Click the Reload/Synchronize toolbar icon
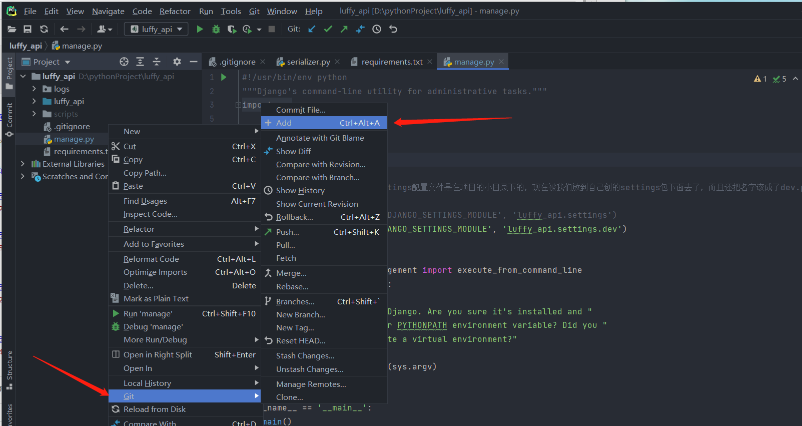The height and width of the screenshot is (426, 802). 44,30
